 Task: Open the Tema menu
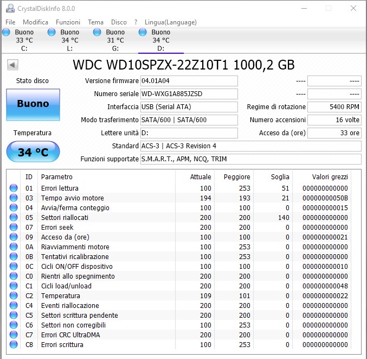95,22
